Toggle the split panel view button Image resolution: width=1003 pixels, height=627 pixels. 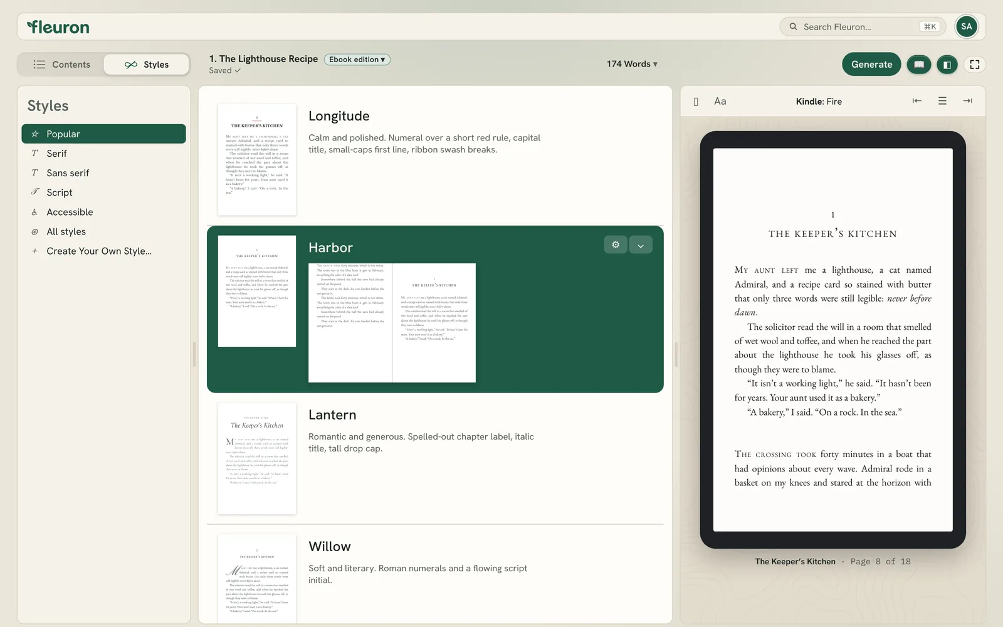[947, 65]
